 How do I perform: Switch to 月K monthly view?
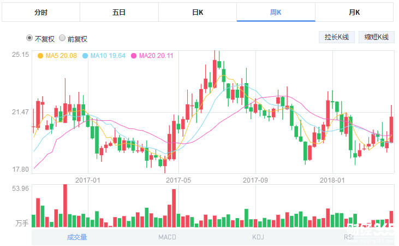[x=354, y=12]
